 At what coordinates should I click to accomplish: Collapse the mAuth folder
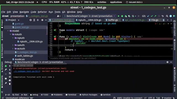coord(11,34)
